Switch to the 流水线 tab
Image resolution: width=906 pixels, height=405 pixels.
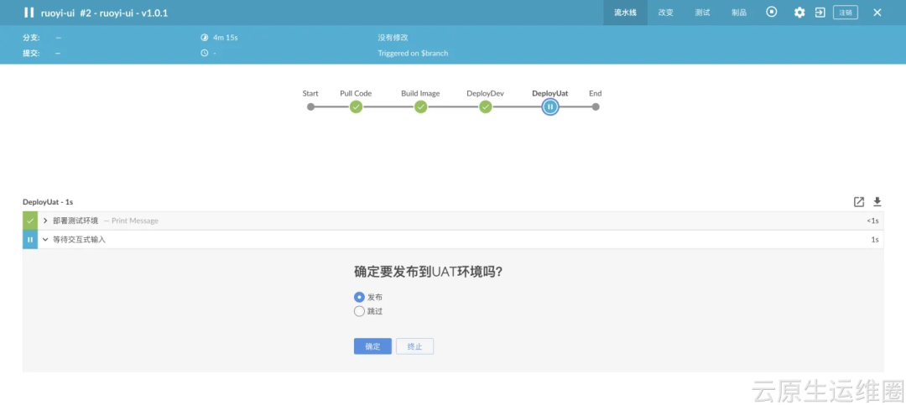(x=625, y=13)
